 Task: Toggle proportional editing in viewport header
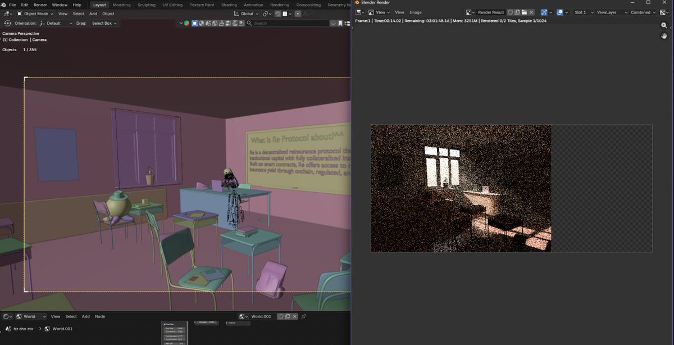pos(298,13)
